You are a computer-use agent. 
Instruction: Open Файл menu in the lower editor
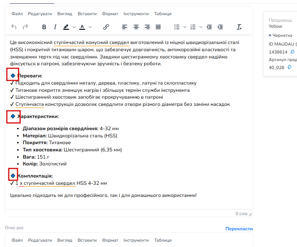17,240
